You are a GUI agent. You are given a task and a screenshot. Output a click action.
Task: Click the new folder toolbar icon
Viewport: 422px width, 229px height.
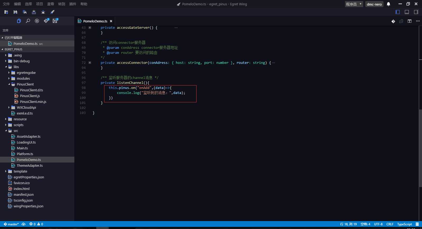tap(6, 12)
